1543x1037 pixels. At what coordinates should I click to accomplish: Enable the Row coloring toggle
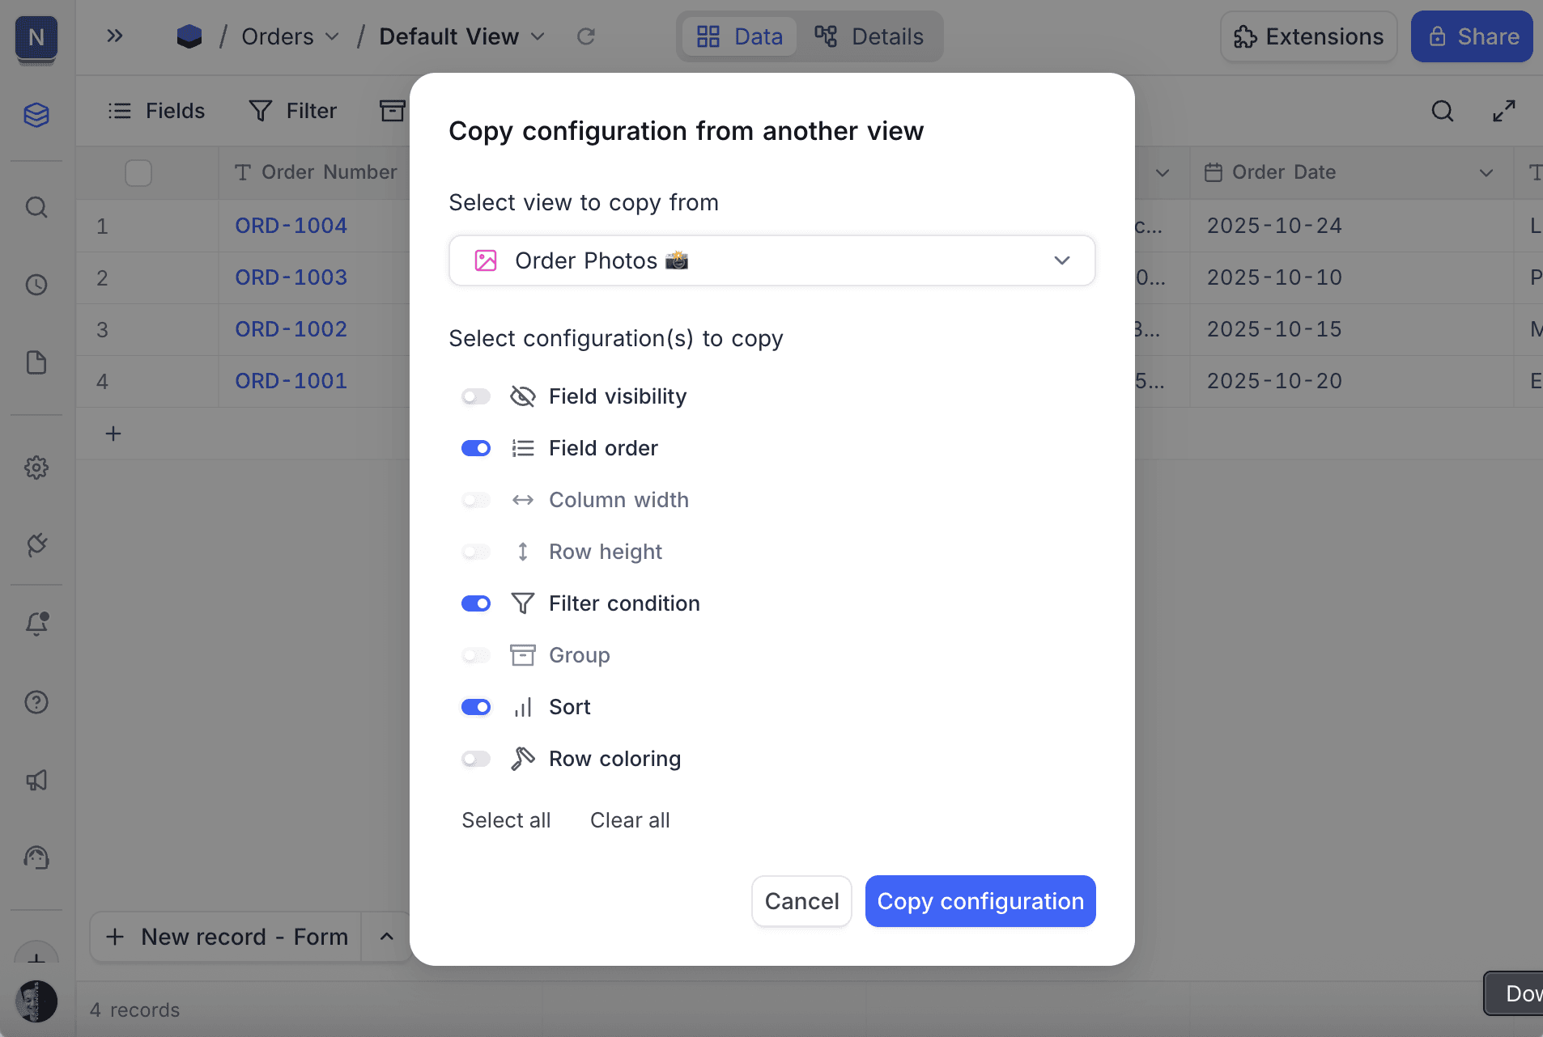[x=476, y=759]
